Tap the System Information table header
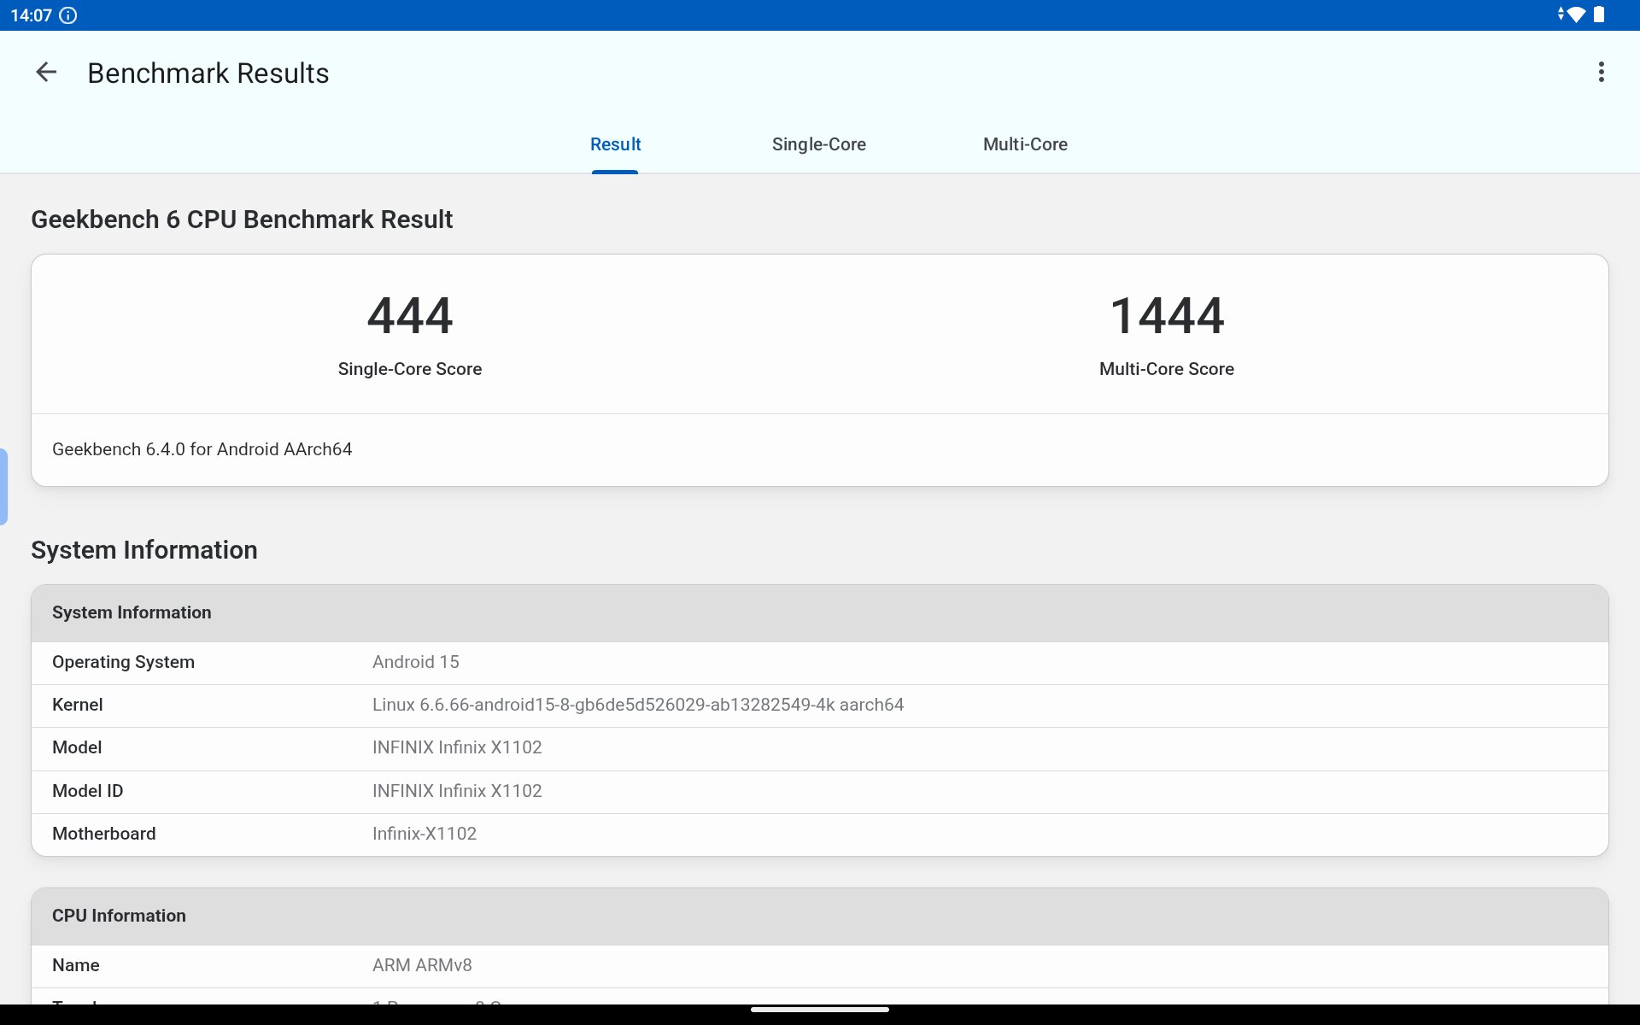The image size is (1640, 1025). click(x=820, y=612)
